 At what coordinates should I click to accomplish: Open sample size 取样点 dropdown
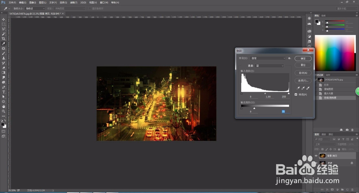click(x=35, y=9)
